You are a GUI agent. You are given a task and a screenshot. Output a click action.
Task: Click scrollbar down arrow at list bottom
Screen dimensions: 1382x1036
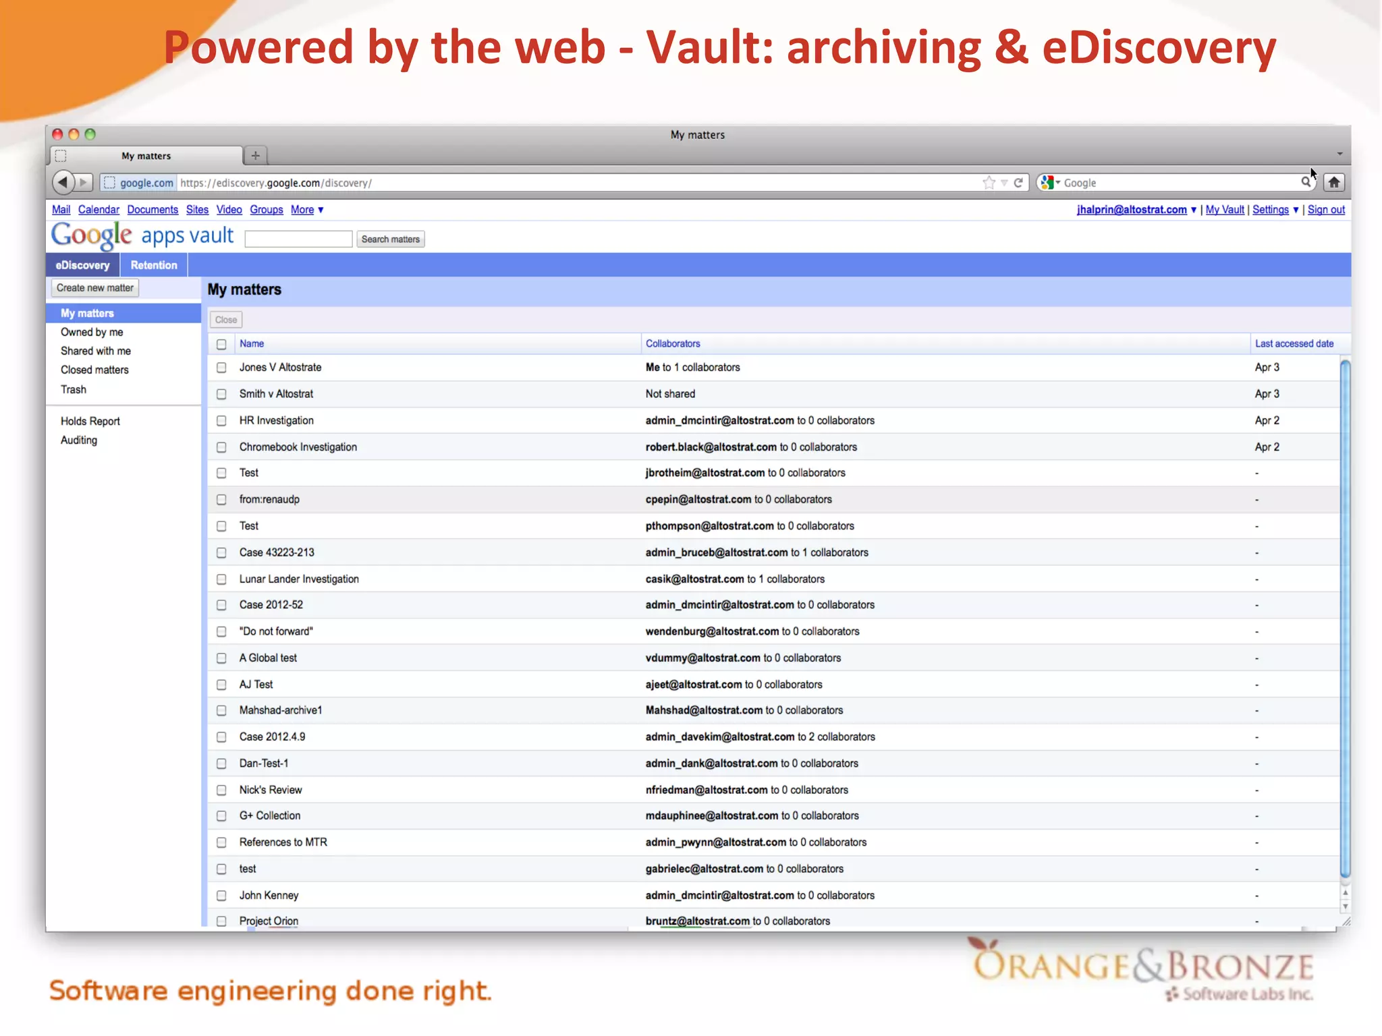[x=1345, y=907]
